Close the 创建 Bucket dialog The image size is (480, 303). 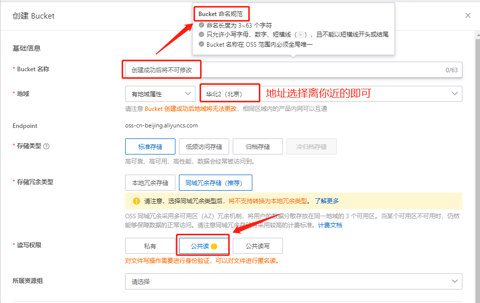point(467,16)
